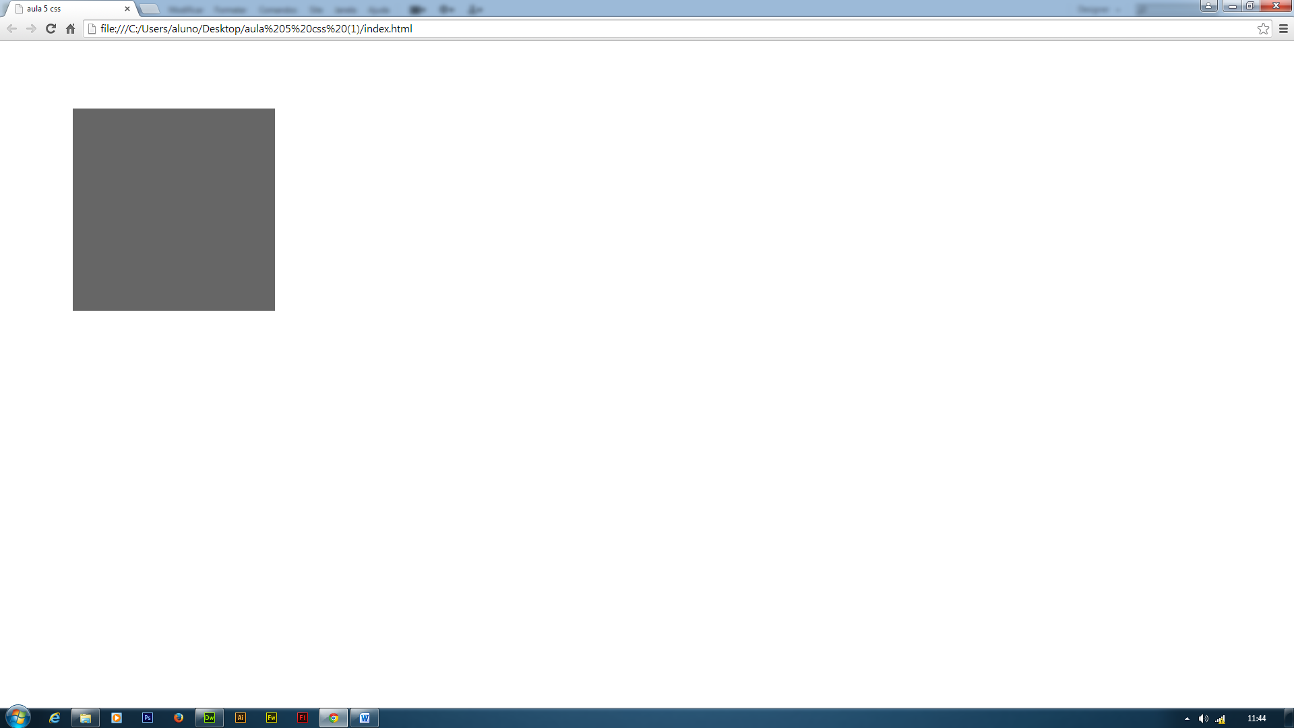Open Windows Explorer from the taskbar

[x=86, y=718]
